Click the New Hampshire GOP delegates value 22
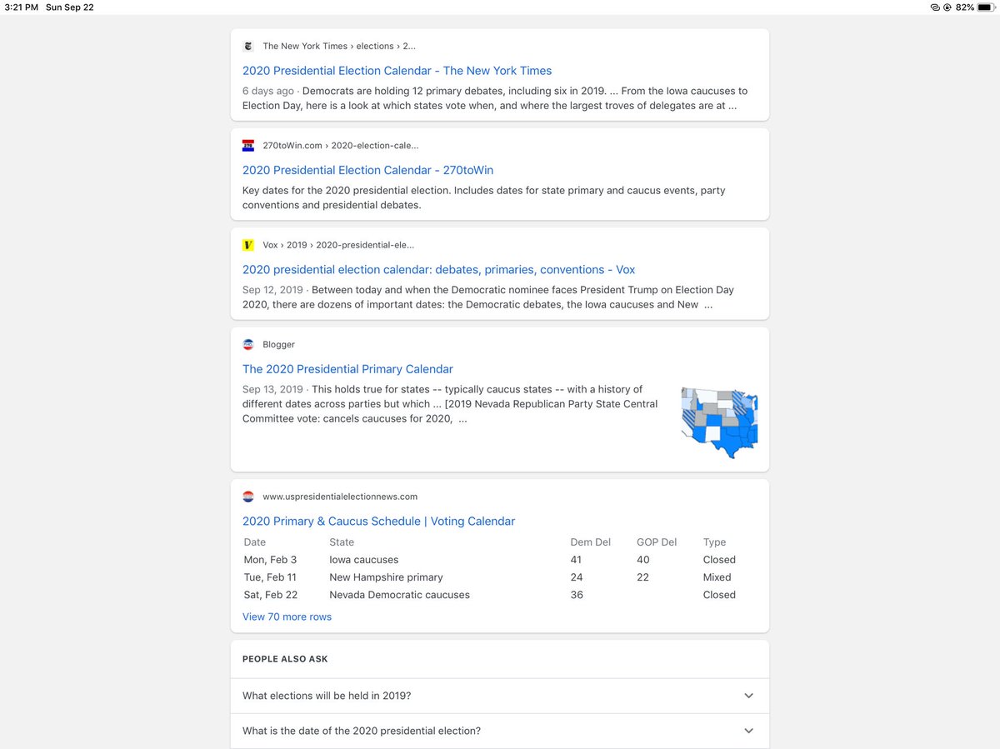This screenshot has width=1000, height=749. [642, 577]
